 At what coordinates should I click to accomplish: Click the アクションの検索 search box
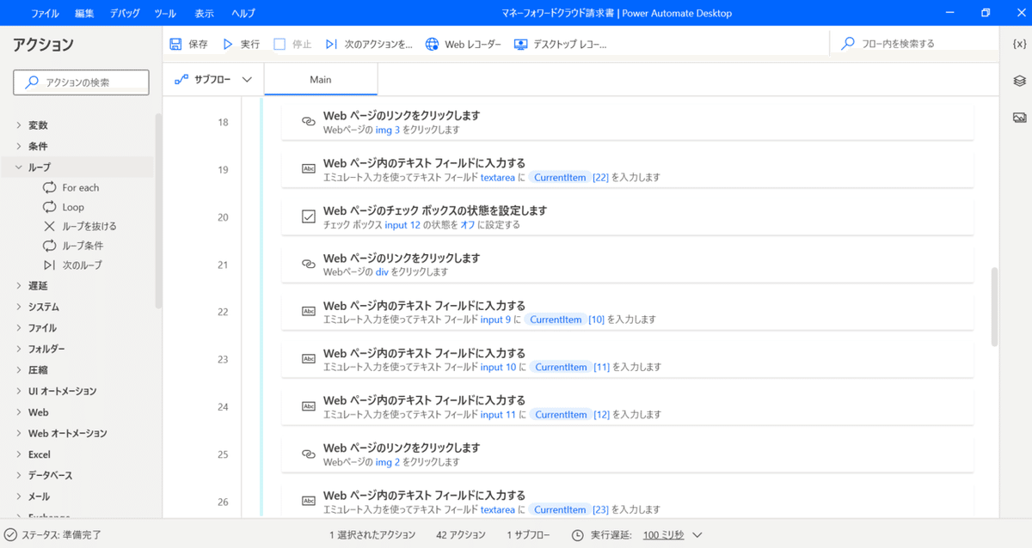click(x=81, y=82)
